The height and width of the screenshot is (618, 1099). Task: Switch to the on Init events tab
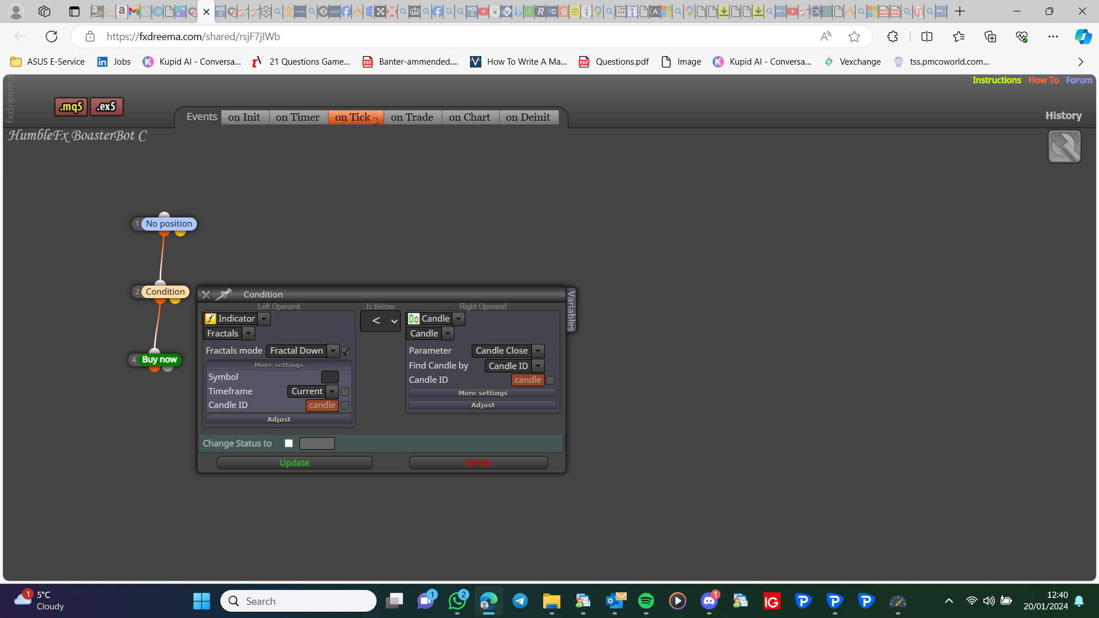244,117
